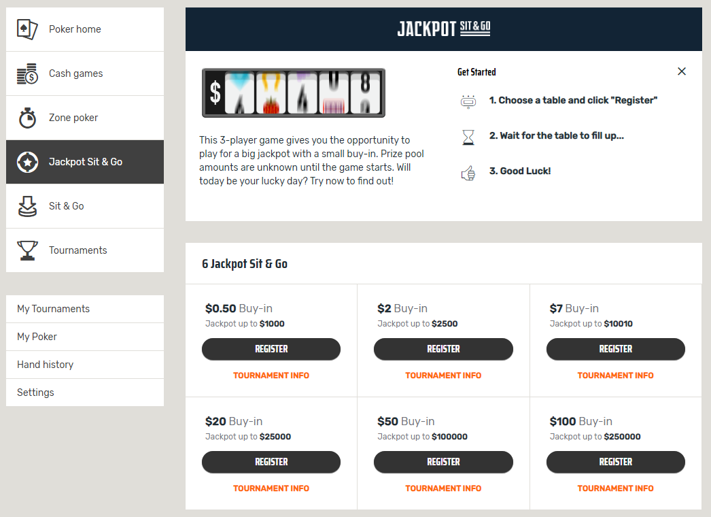This screenshot has height=517, width=711.
Task: Show Tournament Info for $20 Buy-in
Action: (x=271, y=488)
